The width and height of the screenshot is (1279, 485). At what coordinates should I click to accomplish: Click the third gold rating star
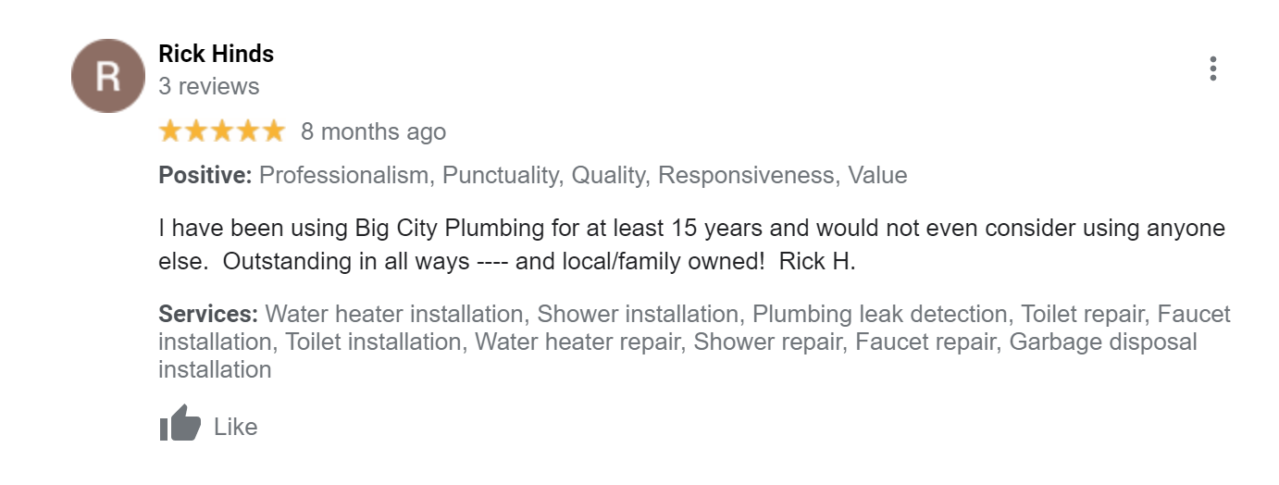(x=222, y=131)
